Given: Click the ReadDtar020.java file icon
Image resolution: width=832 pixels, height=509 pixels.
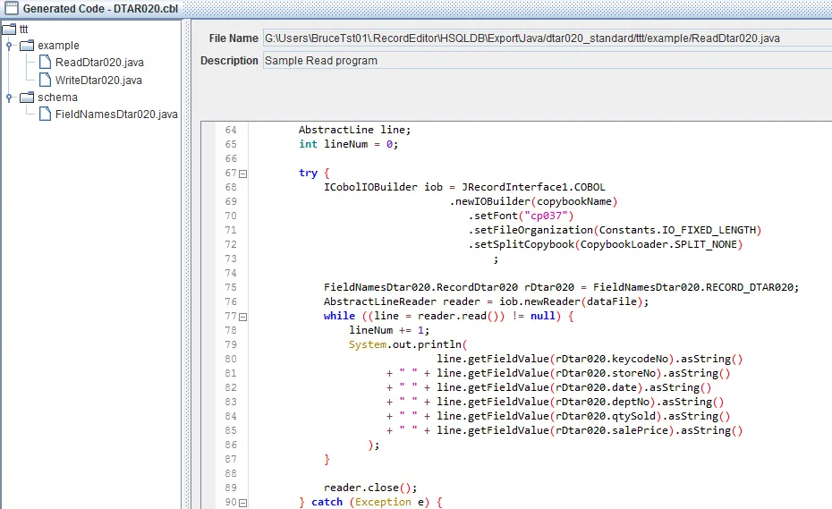Looking at the screenshot, I should tap(45, 62).
